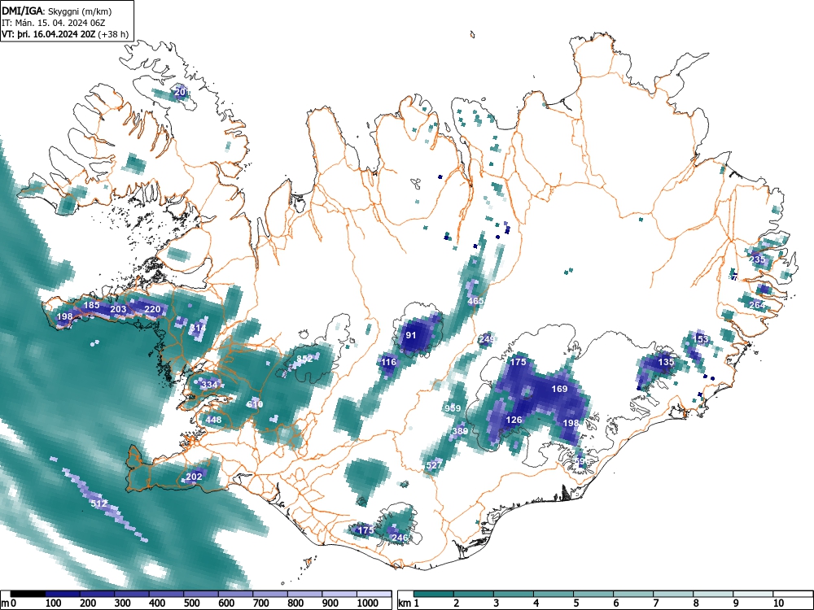Screen dimensions: 814x610
Task: Click the 8 tick in the km legend
Action: tap(696, 603)
